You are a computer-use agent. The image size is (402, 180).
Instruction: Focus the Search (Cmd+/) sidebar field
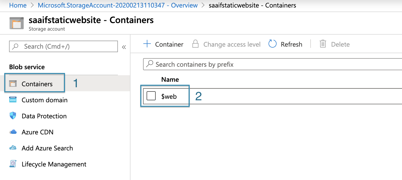click(63, 46)
